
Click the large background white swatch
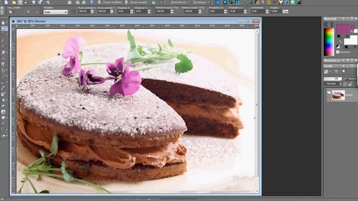(351, 40)
